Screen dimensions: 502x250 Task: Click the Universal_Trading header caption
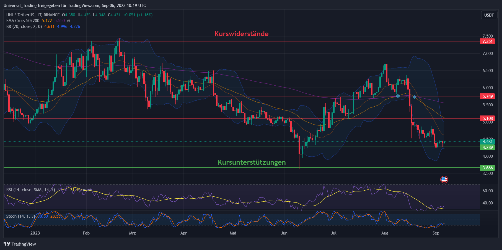click(75, 6)
